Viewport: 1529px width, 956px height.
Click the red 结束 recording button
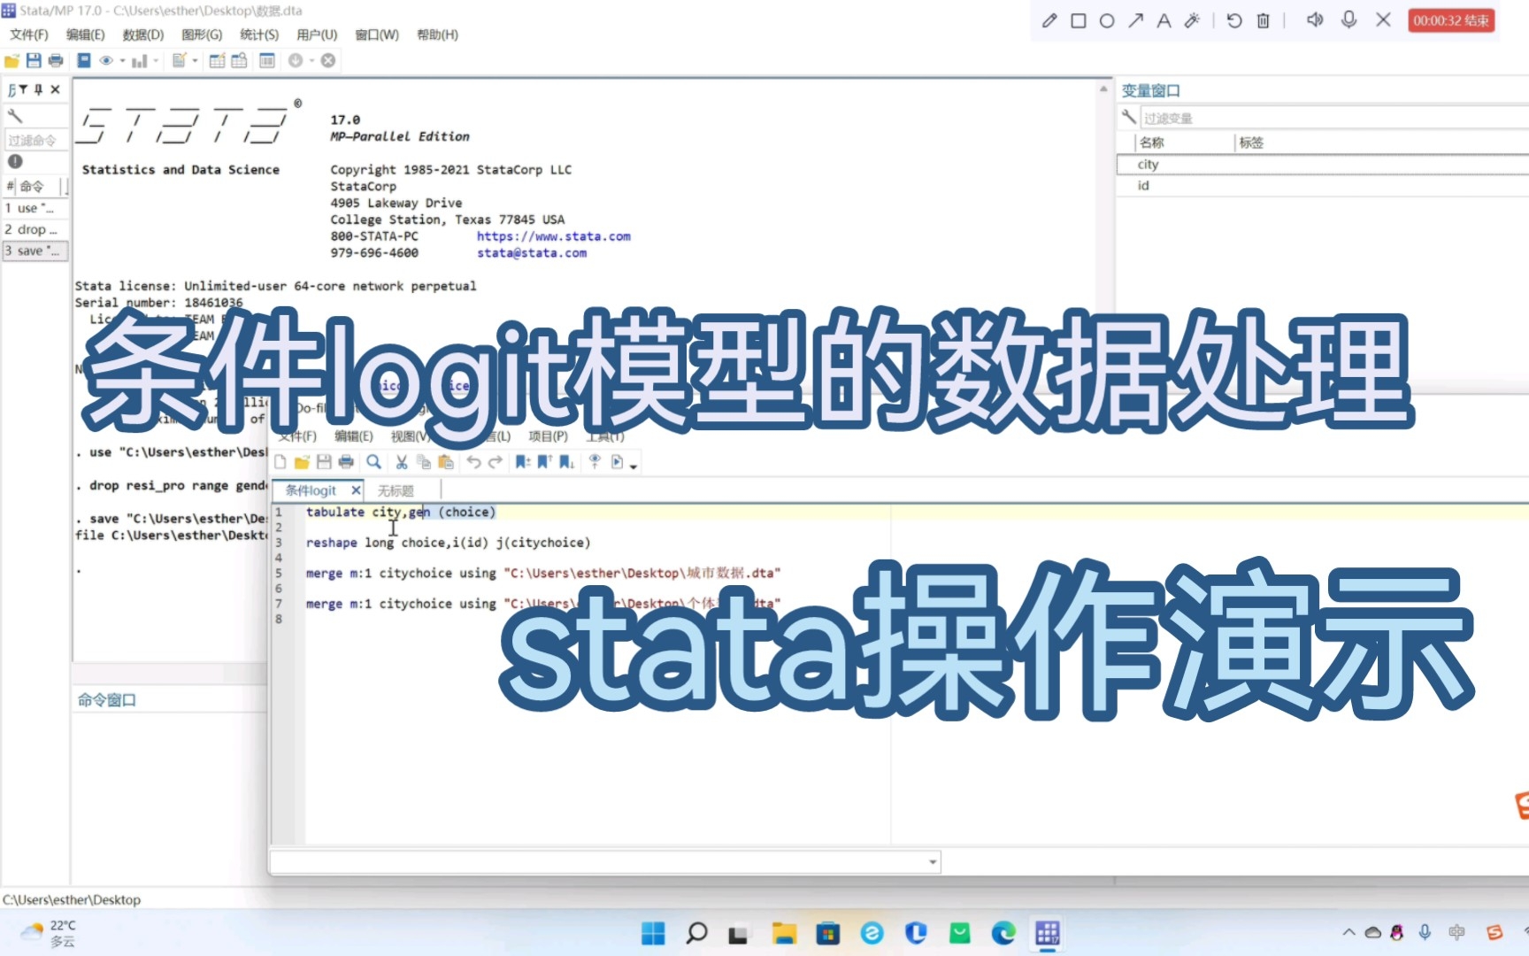(x=1451, y=20)
